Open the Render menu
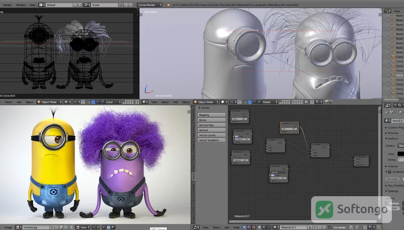 point(8,5)
